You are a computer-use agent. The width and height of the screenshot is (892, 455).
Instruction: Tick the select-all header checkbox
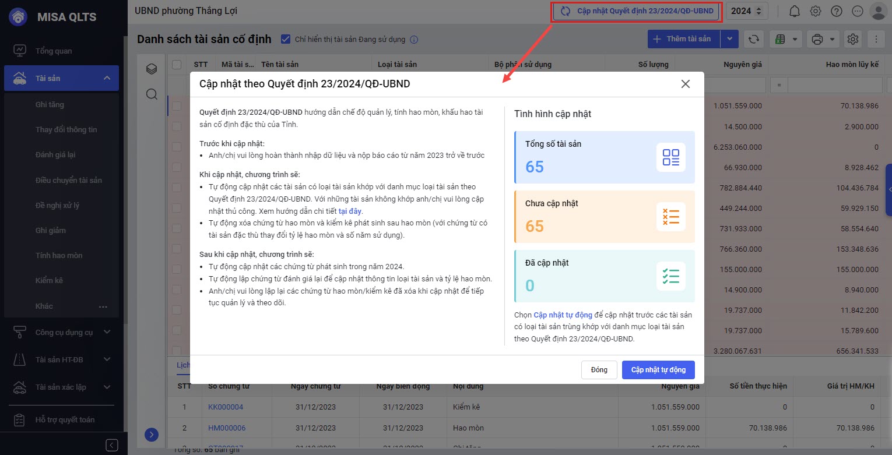pyautogui.click(x=177, y=65)
